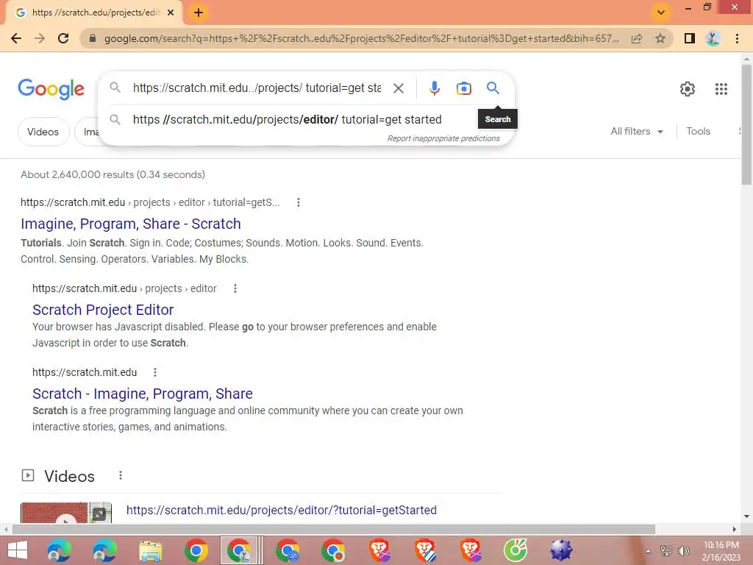Open the Chrome three-dot menu

point(737,38)
